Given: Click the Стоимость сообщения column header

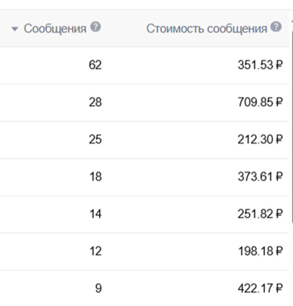Looking at the screenshot, I should click(x=206, y=29).
